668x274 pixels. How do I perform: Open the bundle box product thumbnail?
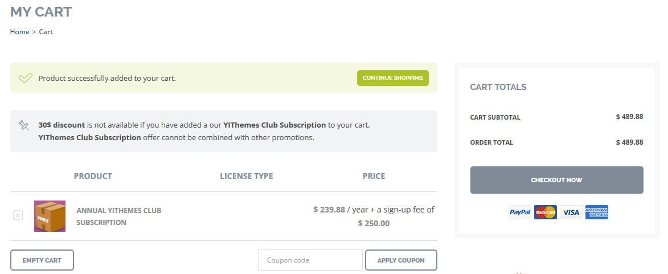pyautogui.click(x=50, y=216)
